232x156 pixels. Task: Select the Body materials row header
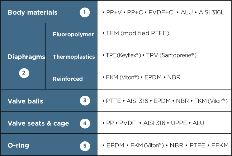(x=32, y=13)
